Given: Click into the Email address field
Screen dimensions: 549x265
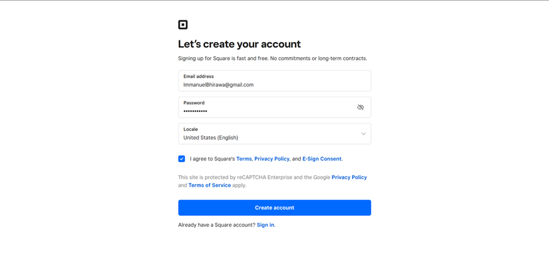Looking at the screenshot, I should click(274, 81).
